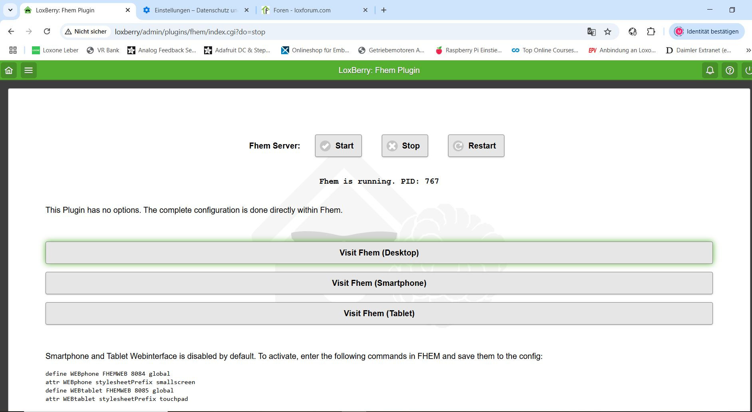Click the address bar URL
Viewport: 752px width, 412px height.
pyautogui.click(x=190, y=32)
